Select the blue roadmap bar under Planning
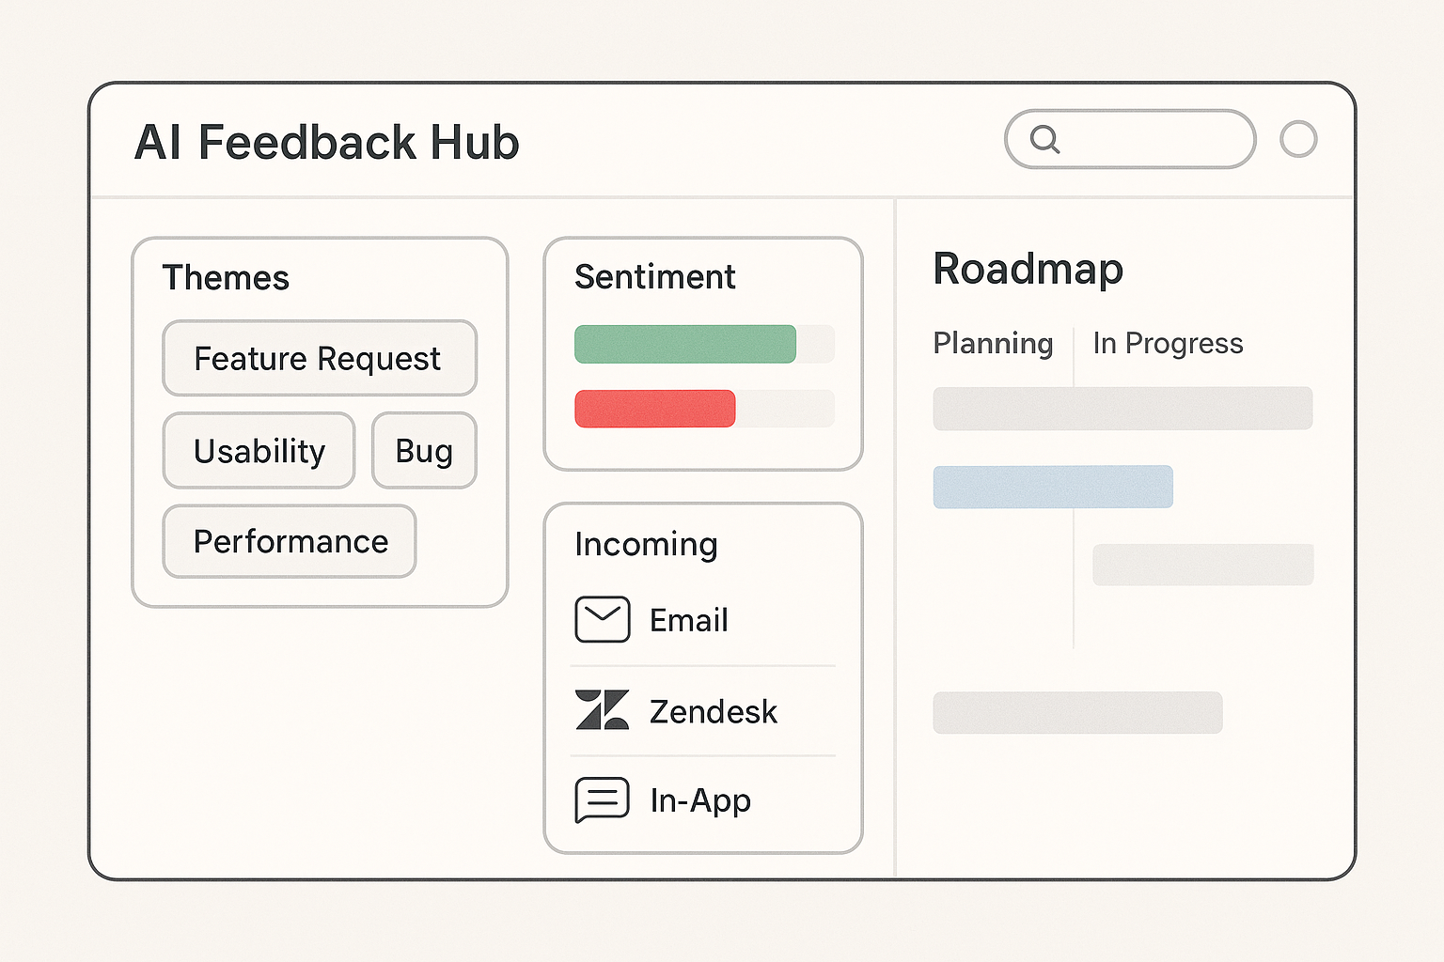 (1052, 487)
